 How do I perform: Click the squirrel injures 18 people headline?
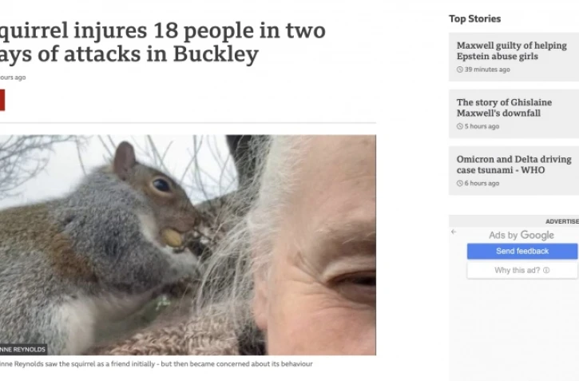pos(162,42)
